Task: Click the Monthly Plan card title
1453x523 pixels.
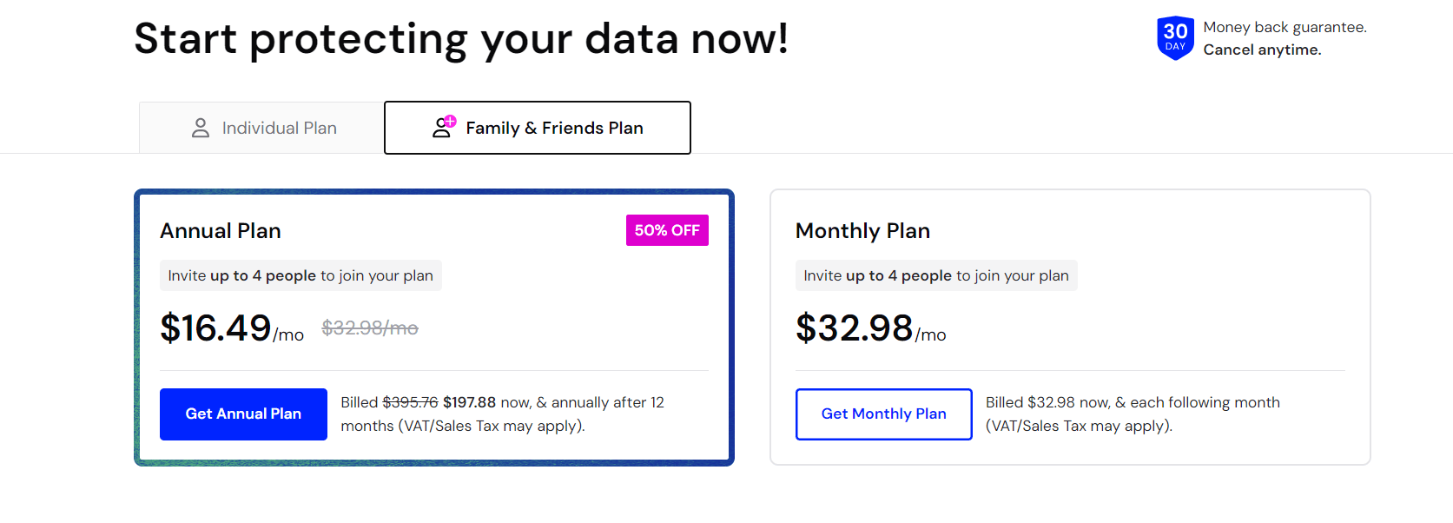Action: (862, 230)
